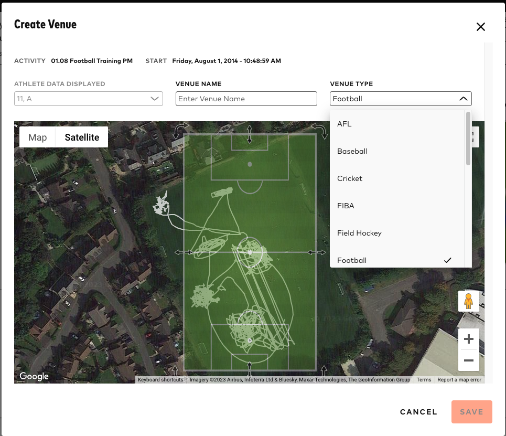Select Field Hockey as the venue type
This screenshot has width=506, height=436.
pyautogui.click(x=359, y=233)
